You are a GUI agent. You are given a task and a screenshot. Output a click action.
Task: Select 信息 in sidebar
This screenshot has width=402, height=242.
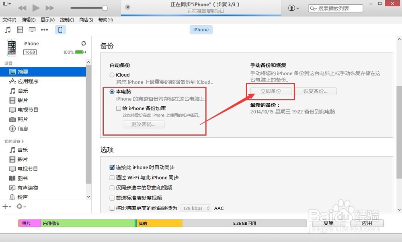[43, 129]
